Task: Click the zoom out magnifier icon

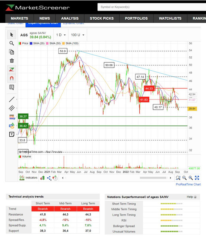Action: pos(185,178)
